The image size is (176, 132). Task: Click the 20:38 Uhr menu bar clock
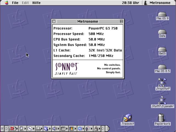click(130, 3)
